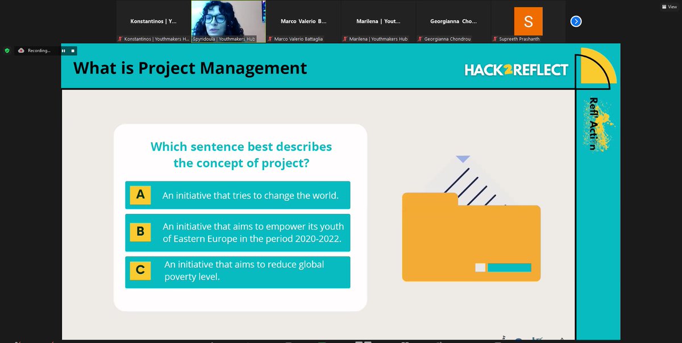Choose answer B about Eastern Europe youth
The width and height of the screenshot is (682, 343).
click(238, 233)
